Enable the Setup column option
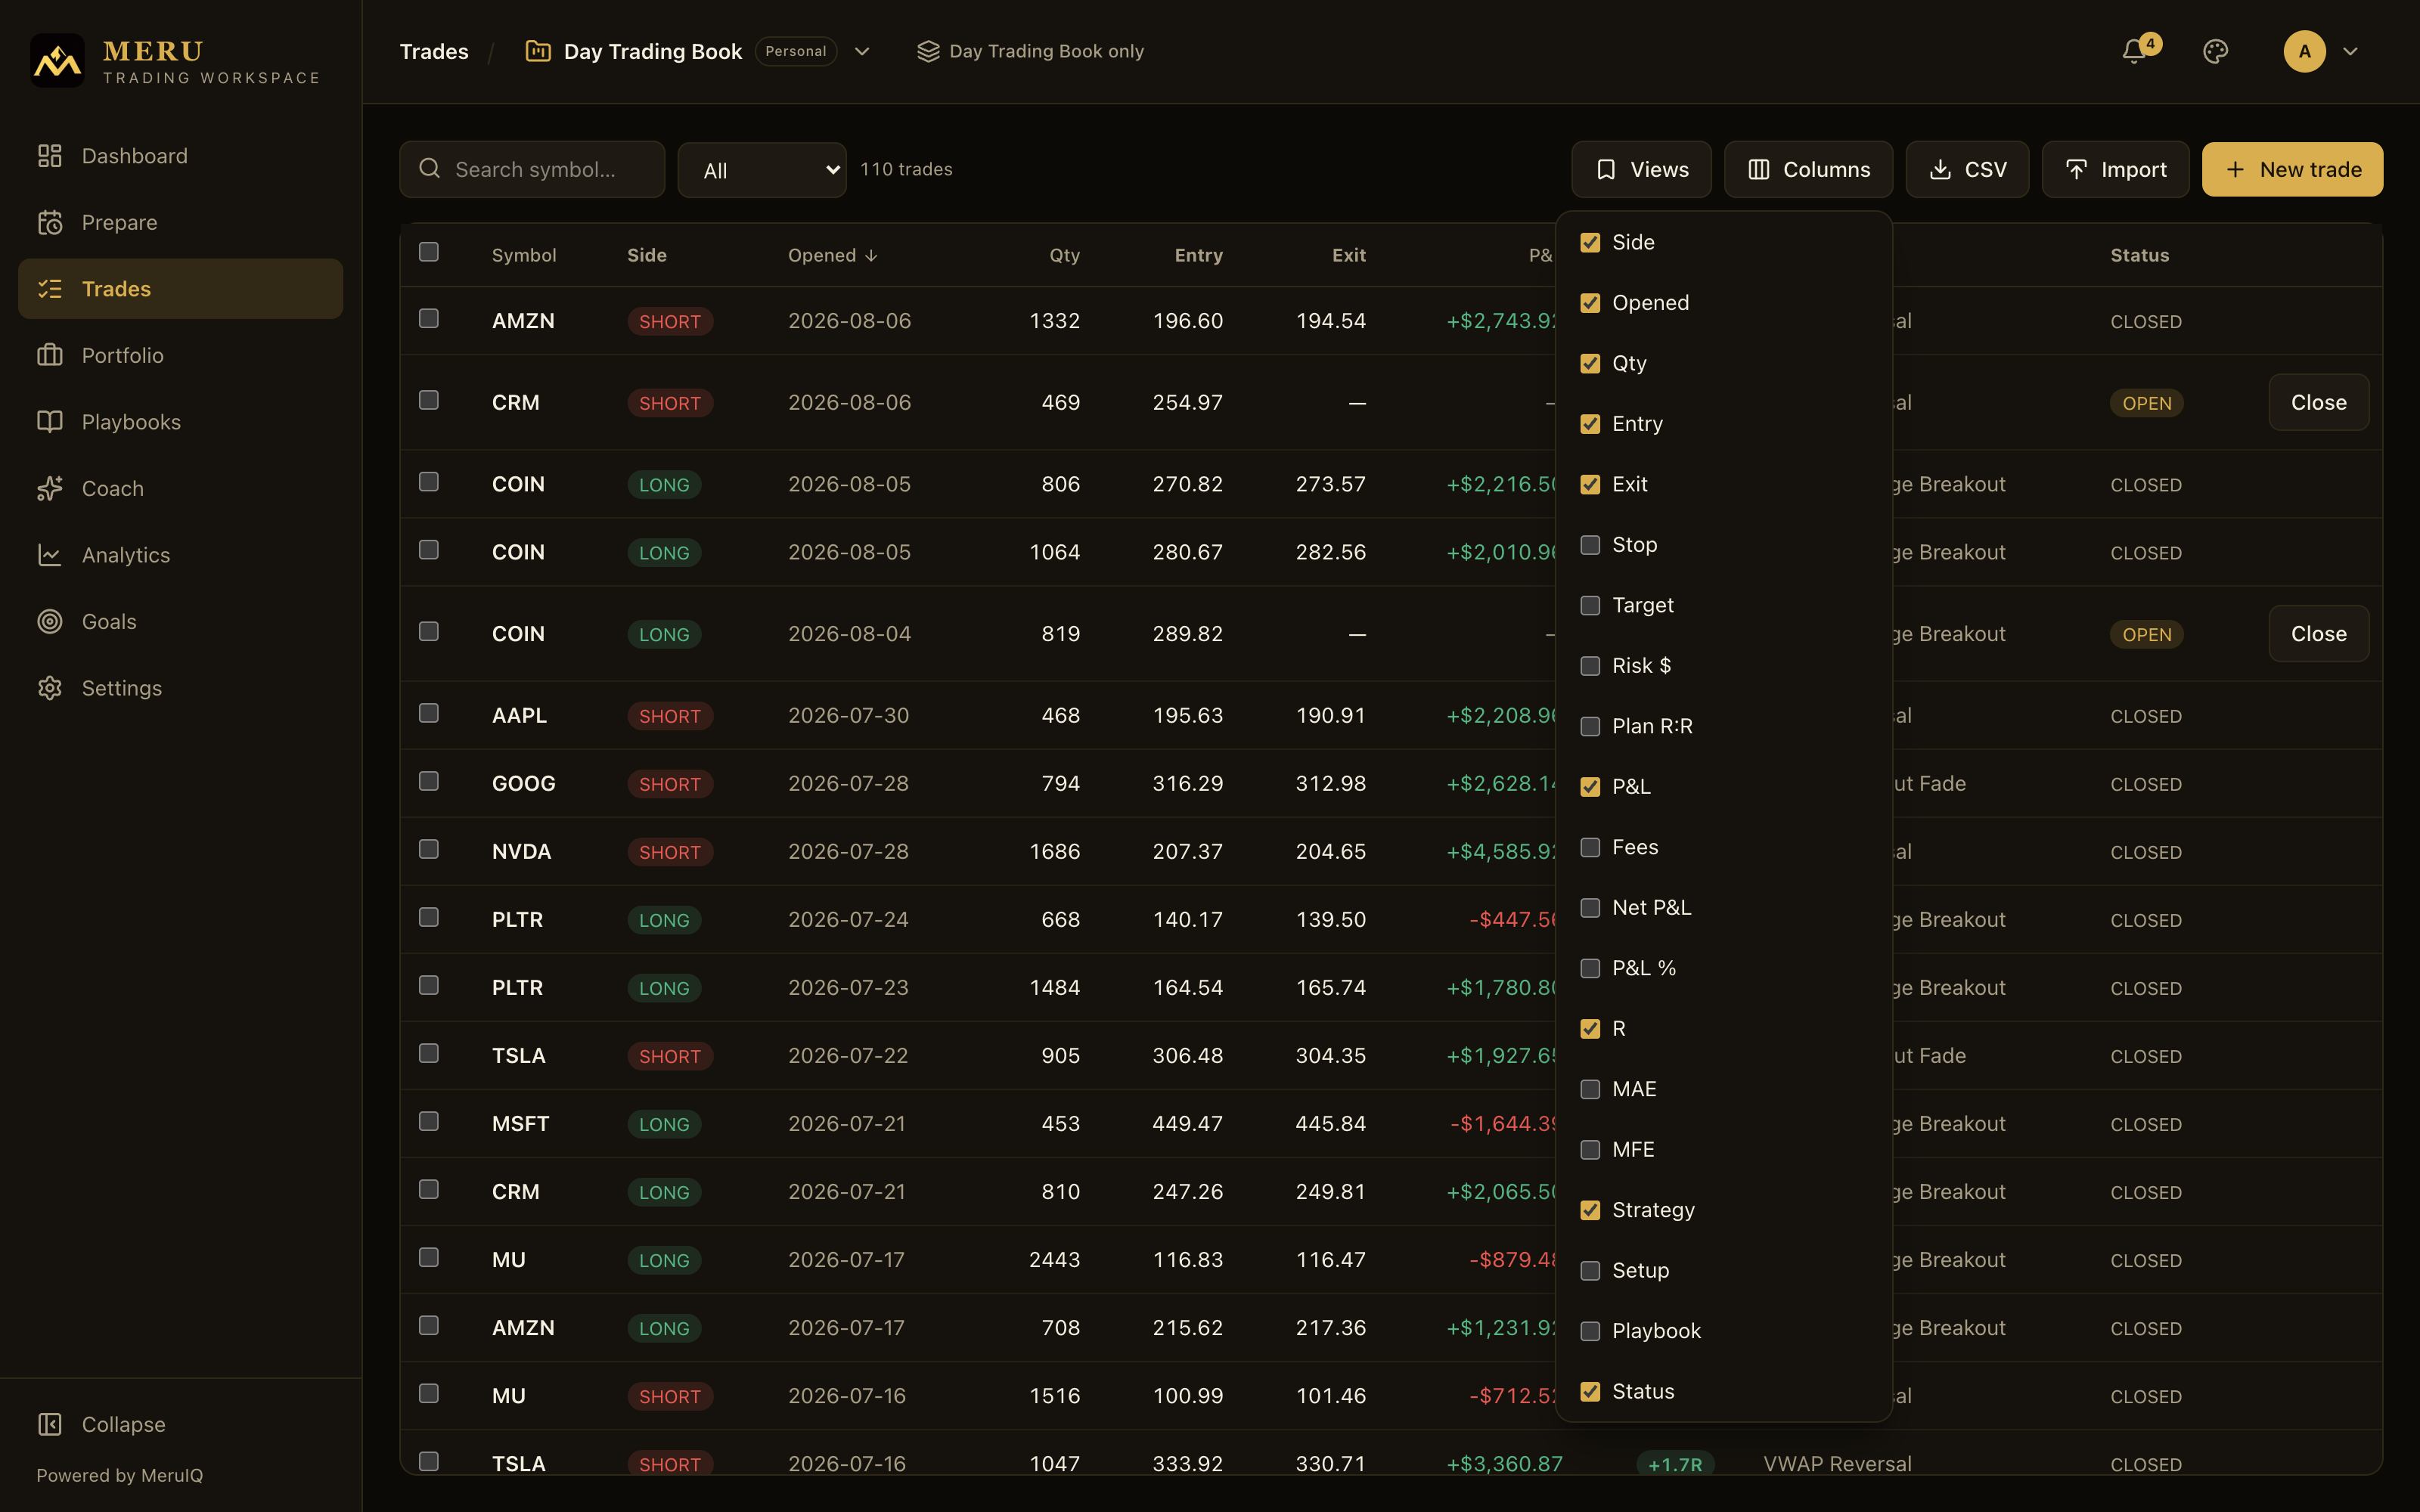The image size is (2420, 1512). click(1590, 1271)
